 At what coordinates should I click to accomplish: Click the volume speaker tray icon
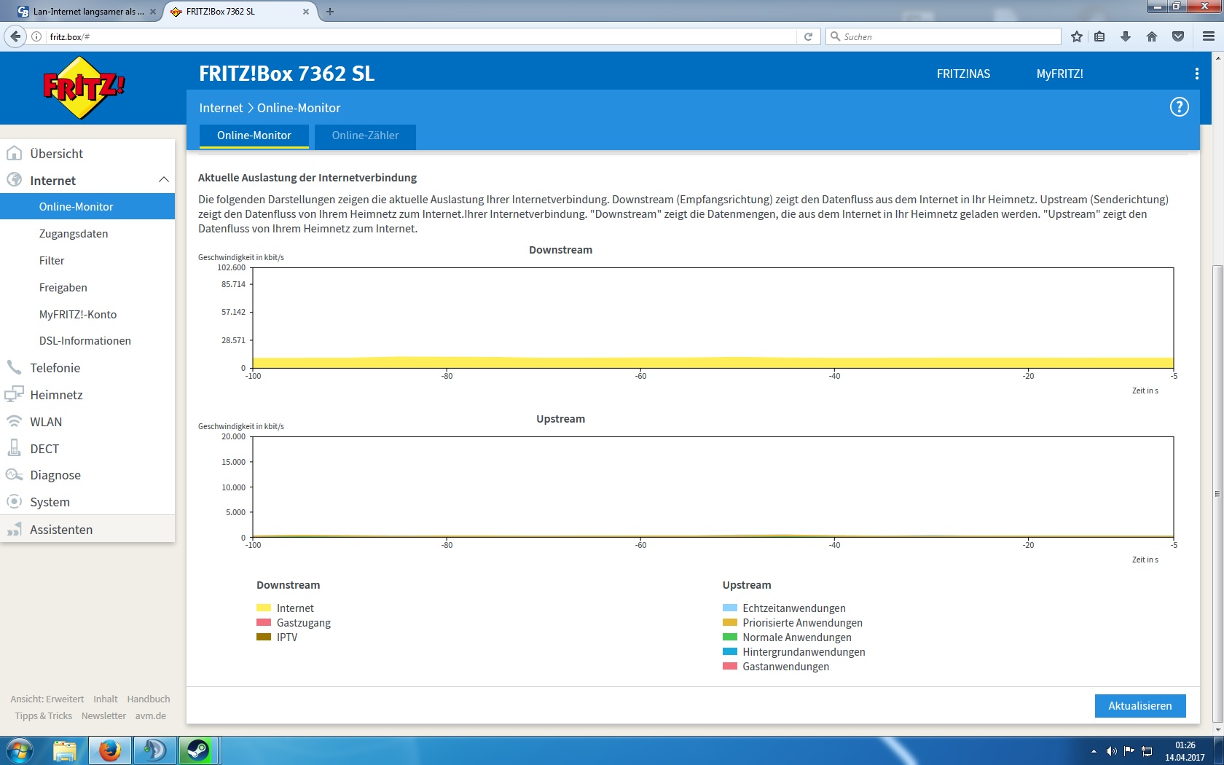[1111, 751]
